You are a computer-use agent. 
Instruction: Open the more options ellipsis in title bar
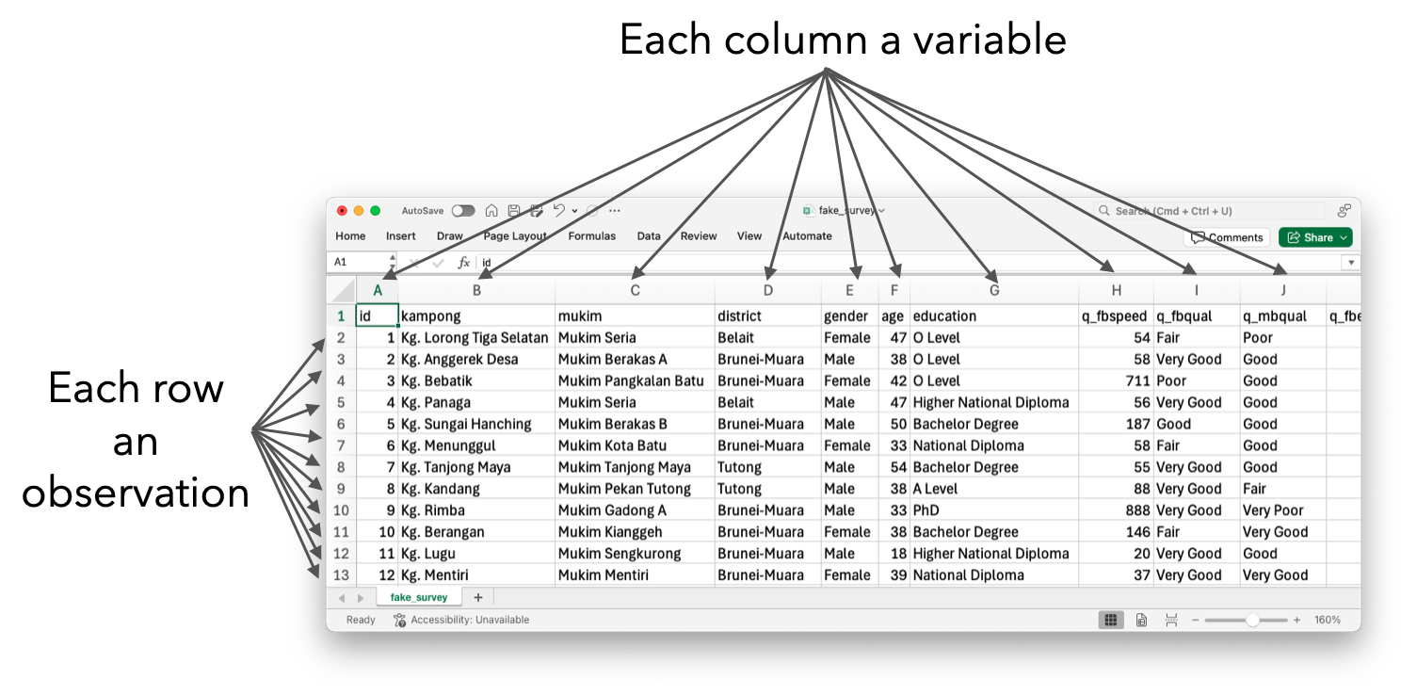(615, 211)
